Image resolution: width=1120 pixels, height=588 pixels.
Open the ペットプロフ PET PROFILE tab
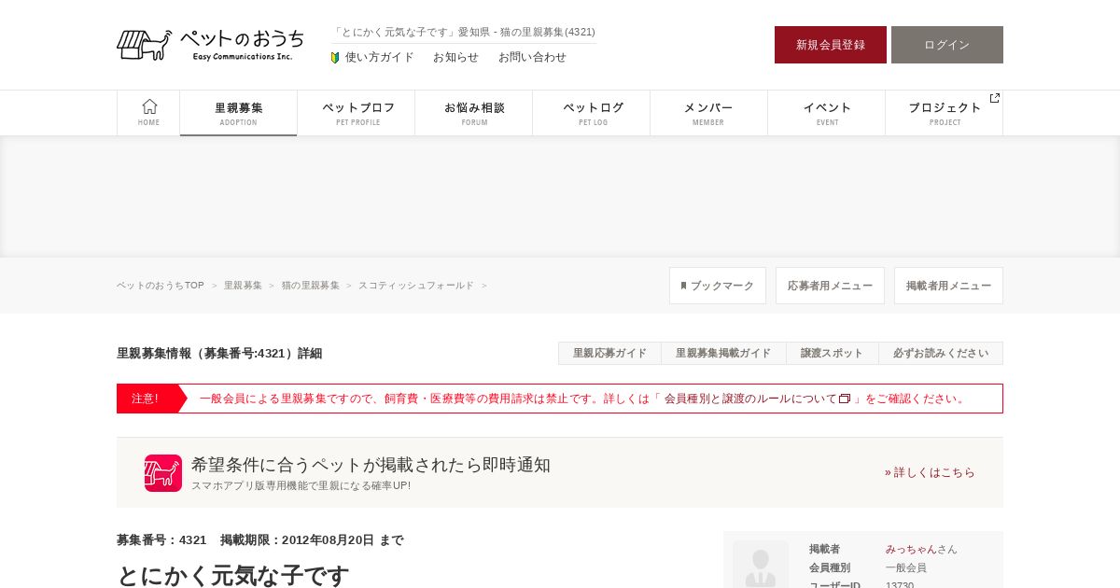(x=357, y=113)
